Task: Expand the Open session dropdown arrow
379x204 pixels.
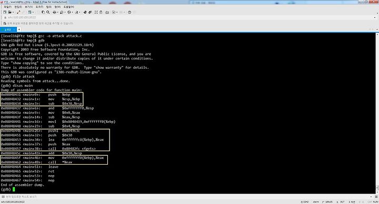Action: pyautogui.click(x=13, y=12)
